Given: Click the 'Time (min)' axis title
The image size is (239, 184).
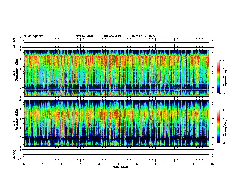Looking at the screenshot, I should (121, 167).
